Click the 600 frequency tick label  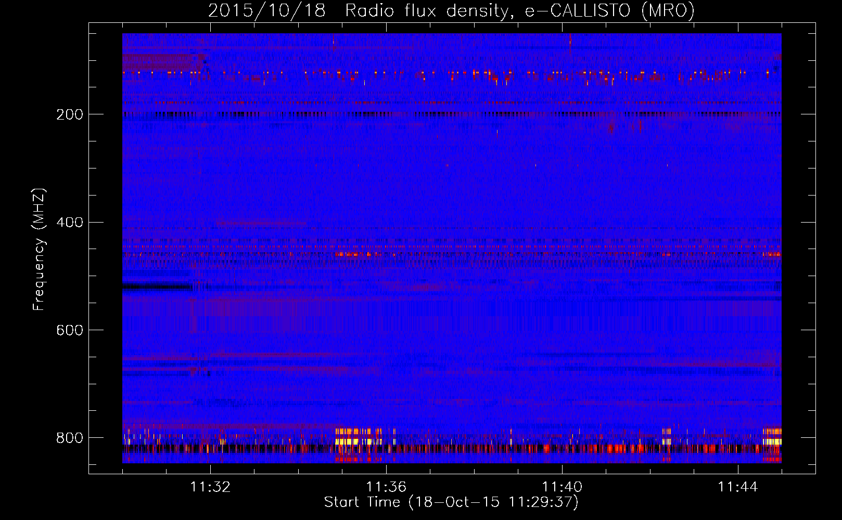click(x=70, y=331)
